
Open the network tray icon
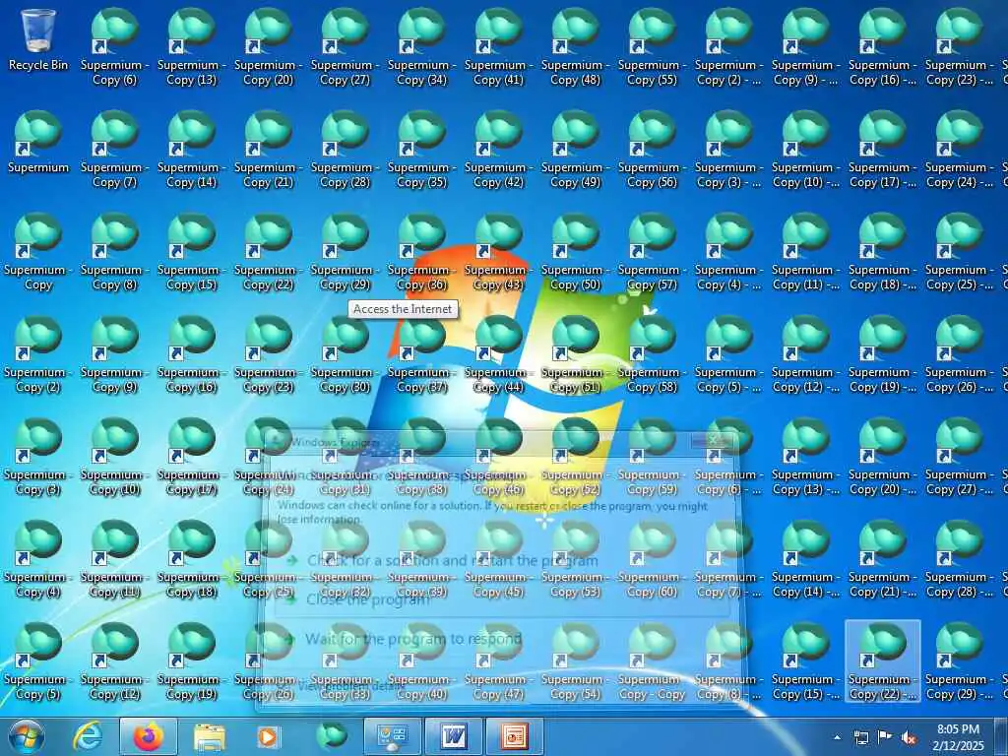click(x=860, y=737)
